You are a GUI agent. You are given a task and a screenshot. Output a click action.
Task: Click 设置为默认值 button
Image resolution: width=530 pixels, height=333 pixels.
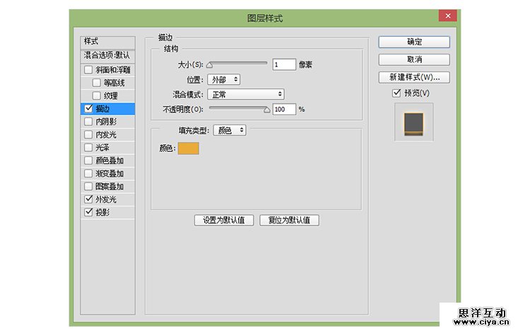click(223, 220)
